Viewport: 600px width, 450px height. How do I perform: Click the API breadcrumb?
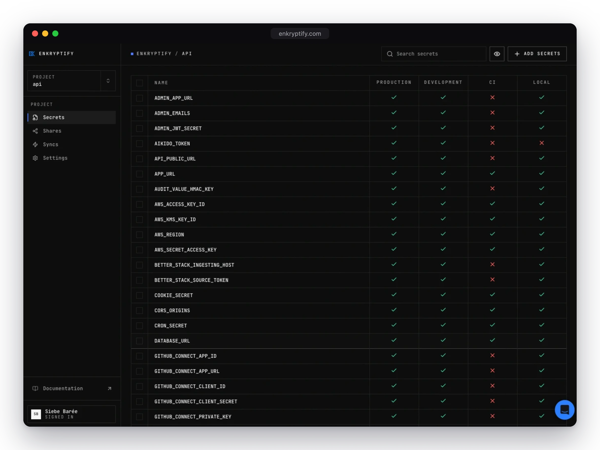(187, 54)
